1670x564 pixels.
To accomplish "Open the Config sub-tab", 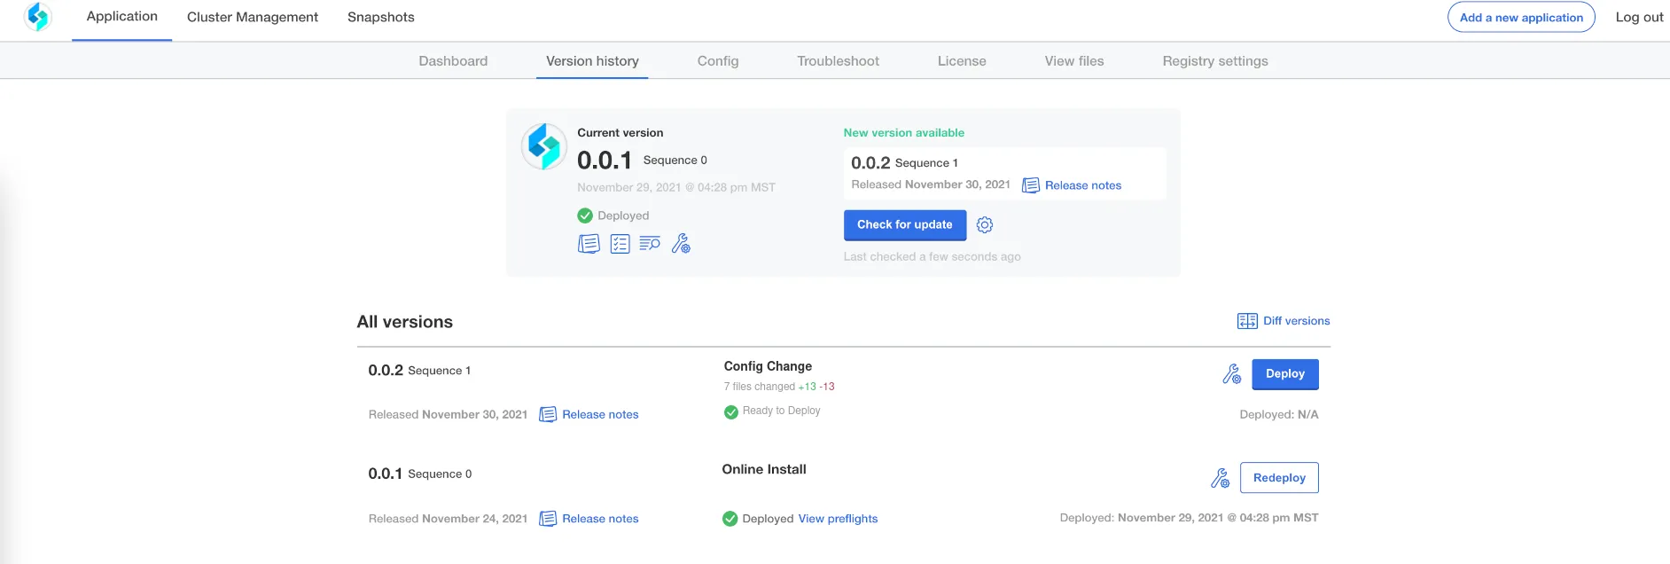I will 718,61.
